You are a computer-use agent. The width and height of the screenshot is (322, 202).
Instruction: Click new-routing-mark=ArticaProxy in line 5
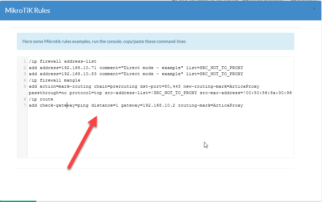point(221,87)
